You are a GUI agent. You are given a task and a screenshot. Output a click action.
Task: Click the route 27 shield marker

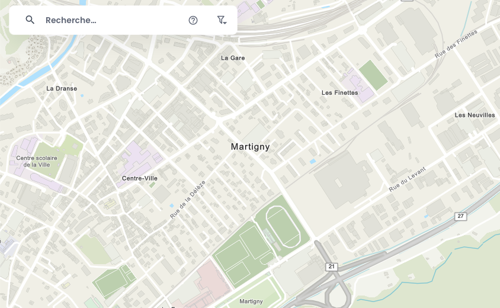pyautogui.click(x=460, y=216)
